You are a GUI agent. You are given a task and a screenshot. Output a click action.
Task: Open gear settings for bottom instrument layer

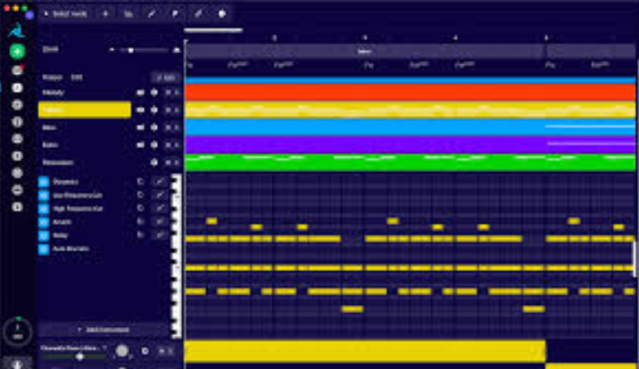(x=145, y=350)
